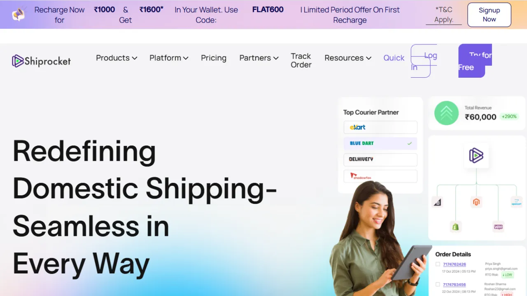The width and height of the screenshot is (527, 296).
Task: Click the Signup Now button
Action: (489, 15)
